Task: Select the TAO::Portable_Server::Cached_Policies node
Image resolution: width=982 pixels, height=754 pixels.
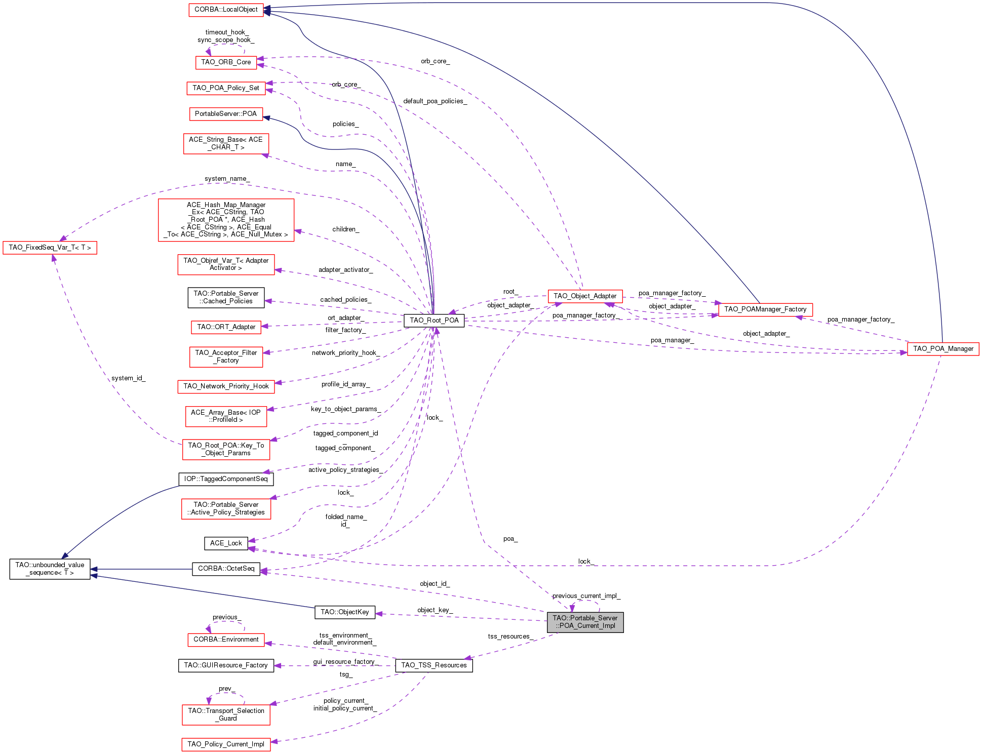Action: click(226, 297)
